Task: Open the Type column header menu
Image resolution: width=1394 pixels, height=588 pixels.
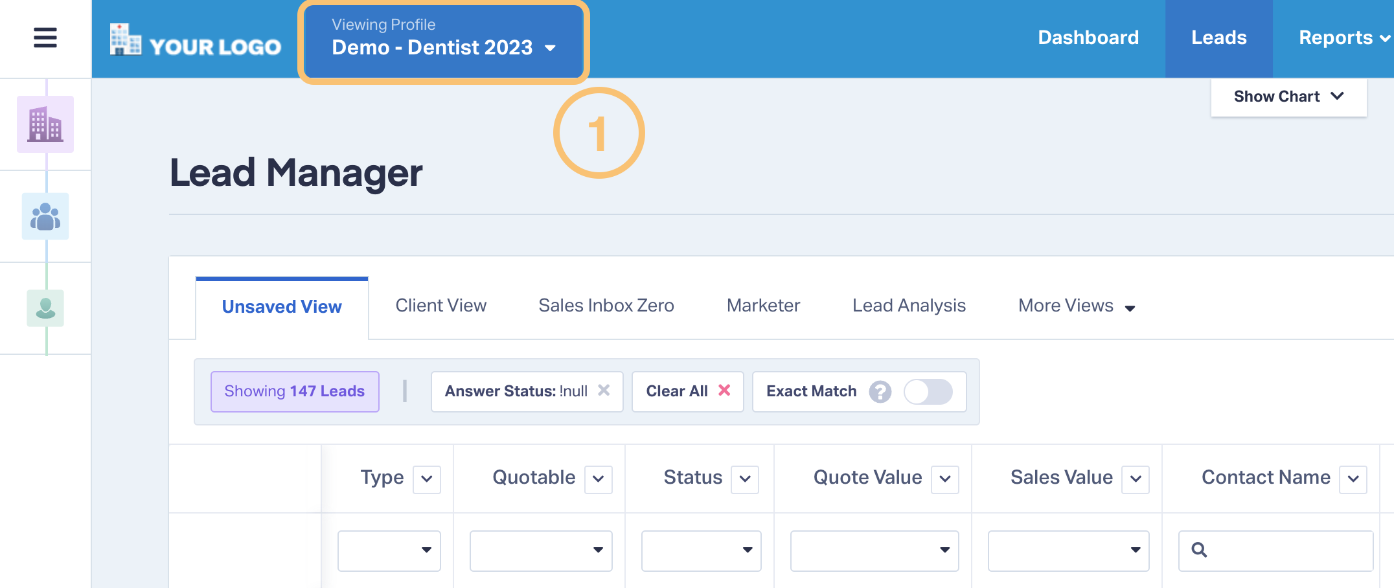Action: click(427, 479)
